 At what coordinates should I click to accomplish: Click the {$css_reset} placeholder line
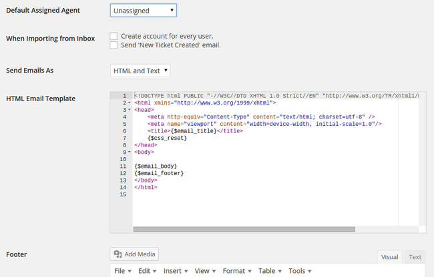click(167, 138)
